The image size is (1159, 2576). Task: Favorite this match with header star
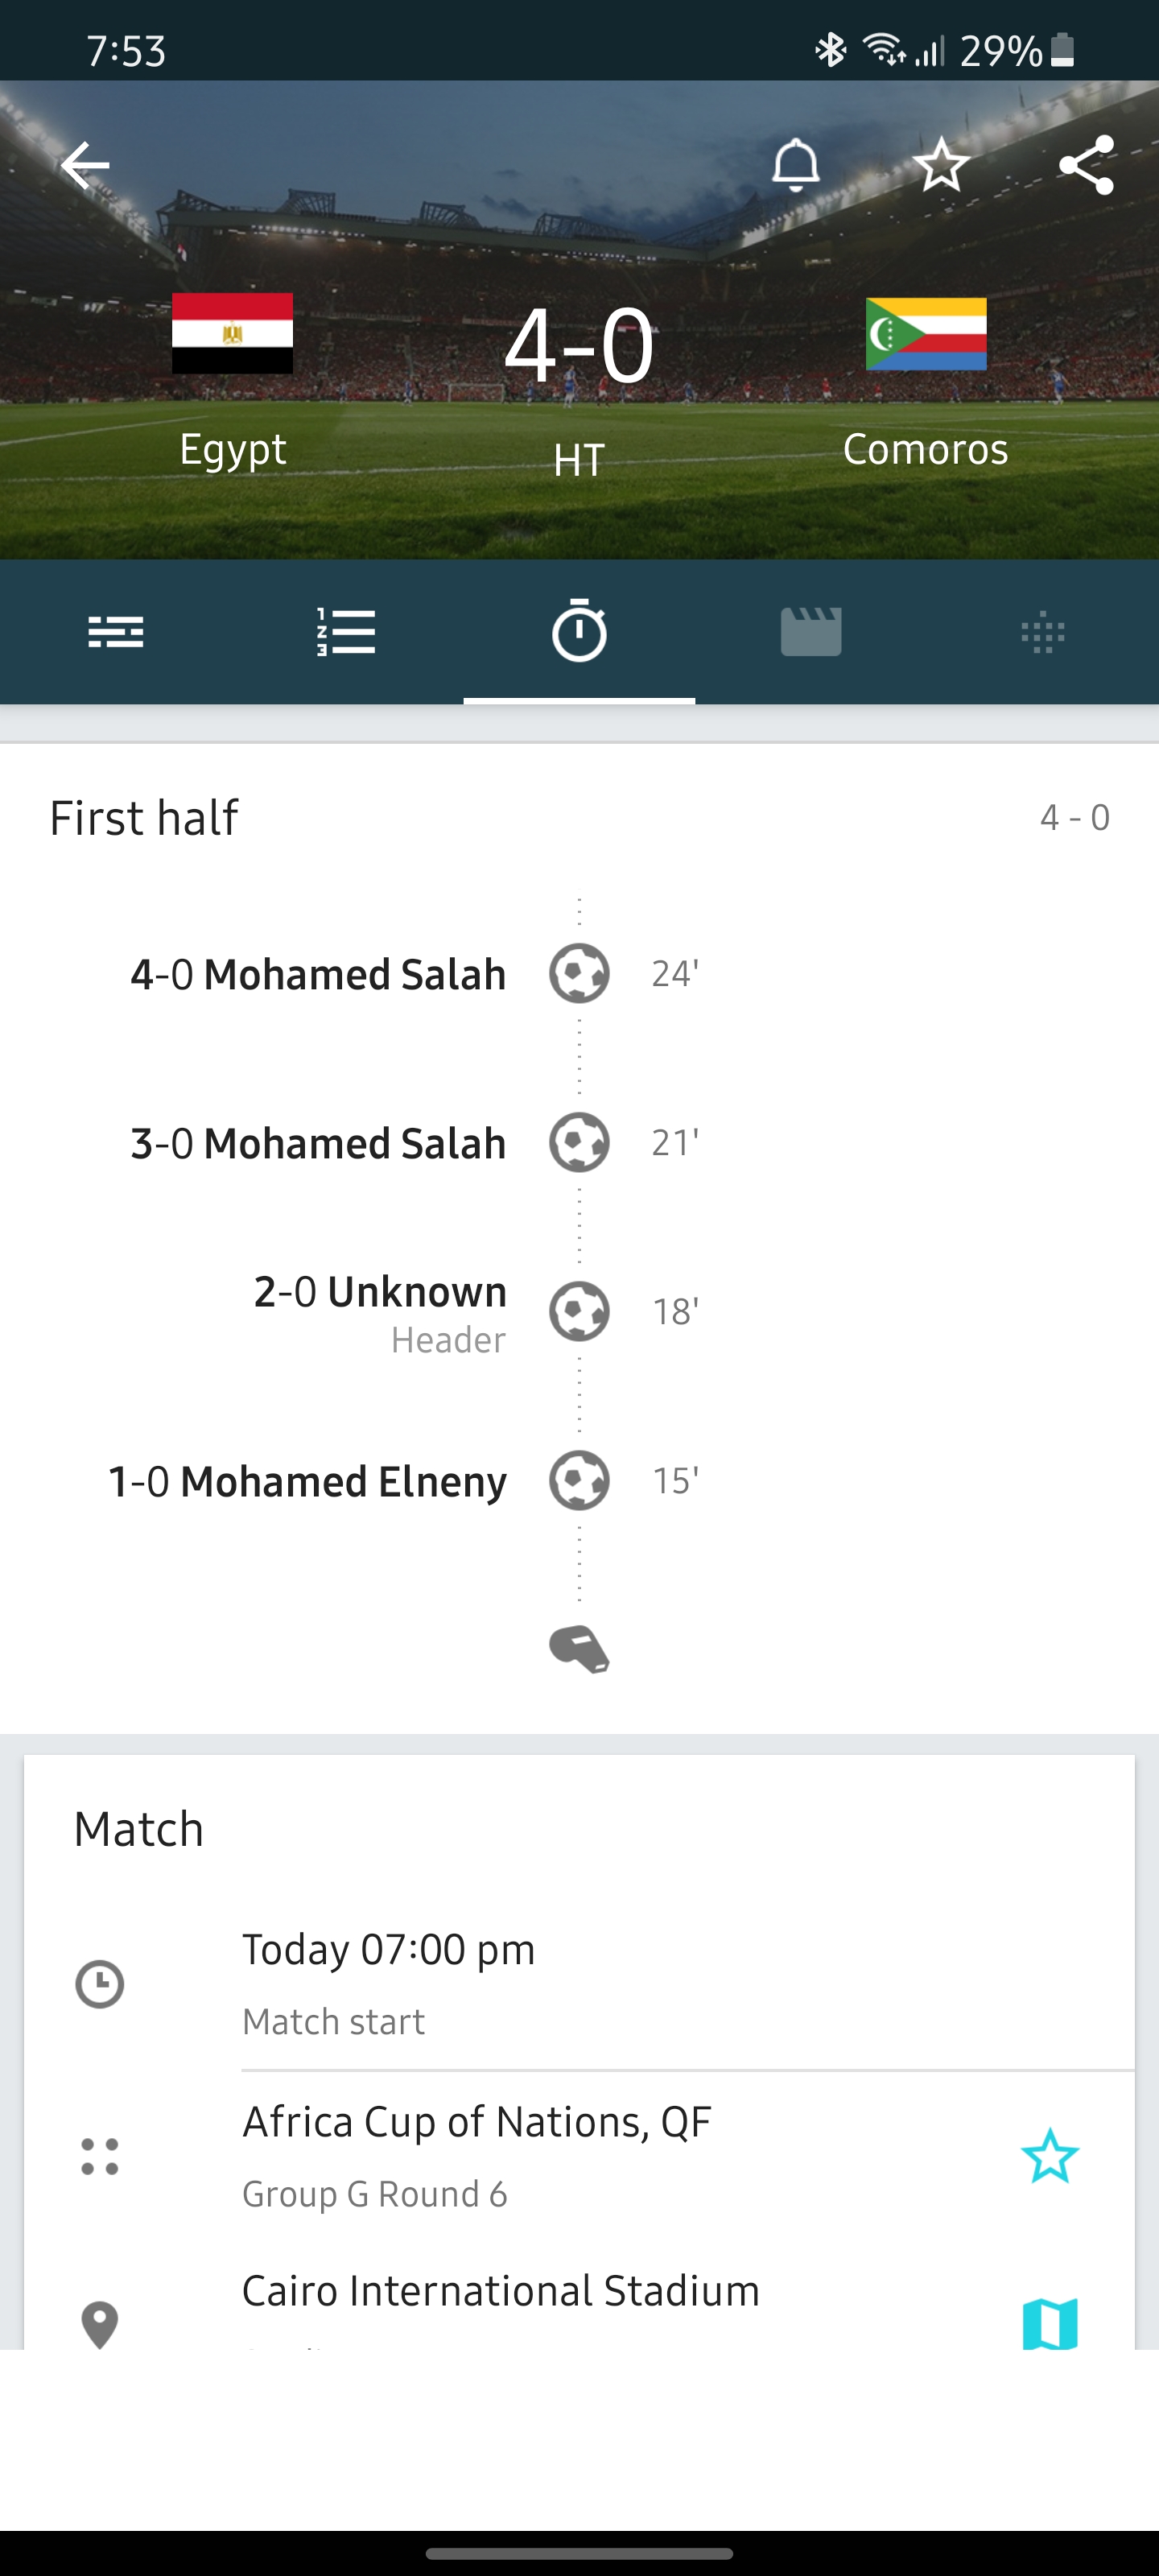point(941,165)
